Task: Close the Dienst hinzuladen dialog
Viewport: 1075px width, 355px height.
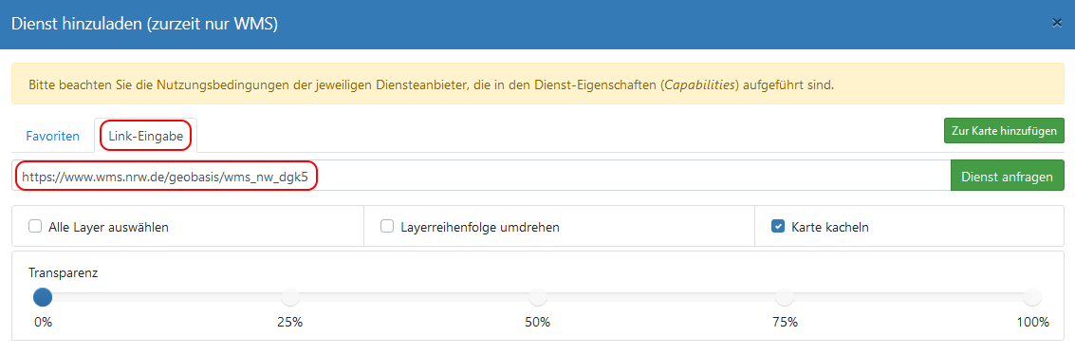Action: click(1056, 23)
